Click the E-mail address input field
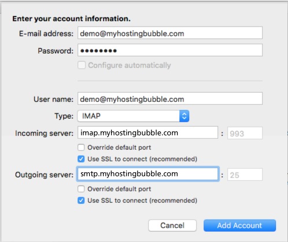 coord(170,33)
